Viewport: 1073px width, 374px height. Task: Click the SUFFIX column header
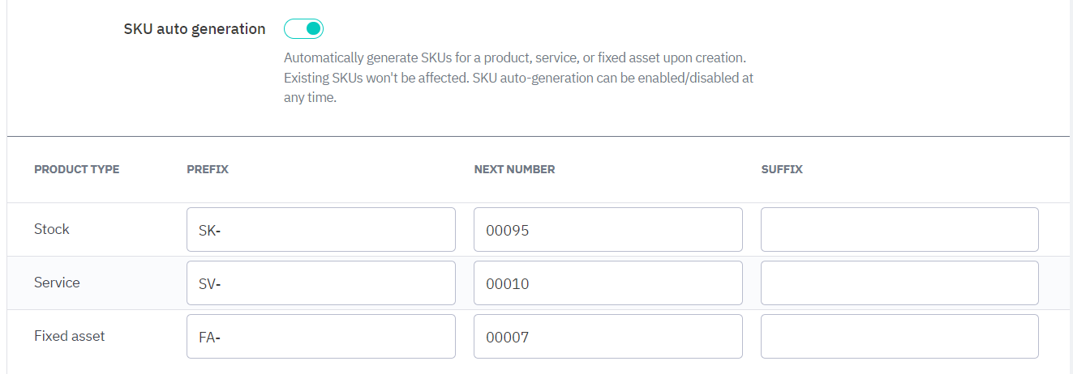782,169
